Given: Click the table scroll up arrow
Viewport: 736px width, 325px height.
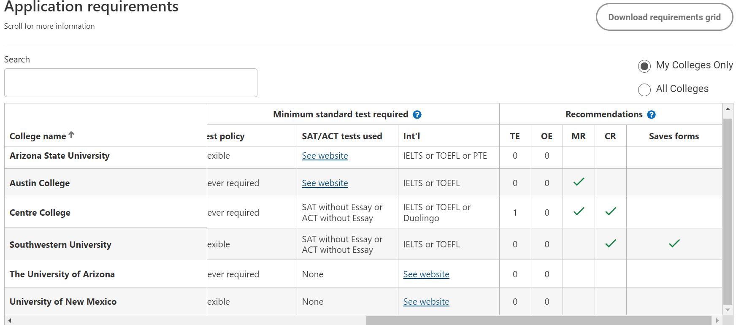Looking at the screenshot, I should tap(728, 109).
